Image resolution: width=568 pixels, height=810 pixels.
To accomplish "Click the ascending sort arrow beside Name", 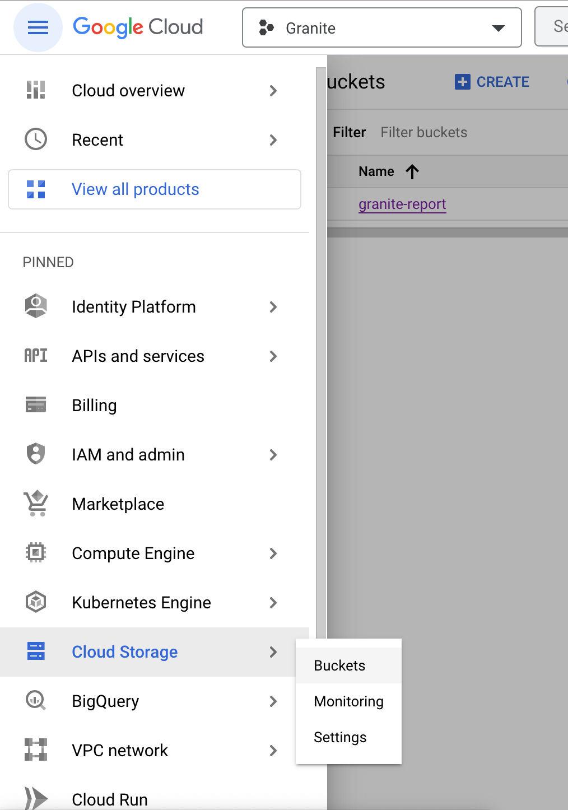I will tap(412, 171).
